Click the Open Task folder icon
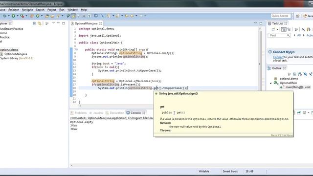The image size is (313, 176). click(52, 16)
